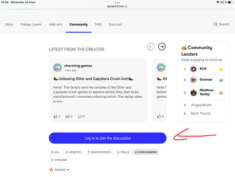Filter feed by All

(x=55, y=152)
